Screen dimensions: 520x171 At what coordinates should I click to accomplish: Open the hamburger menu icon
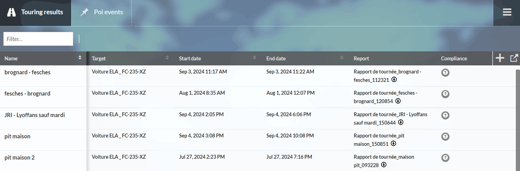(x=507, y=12)
